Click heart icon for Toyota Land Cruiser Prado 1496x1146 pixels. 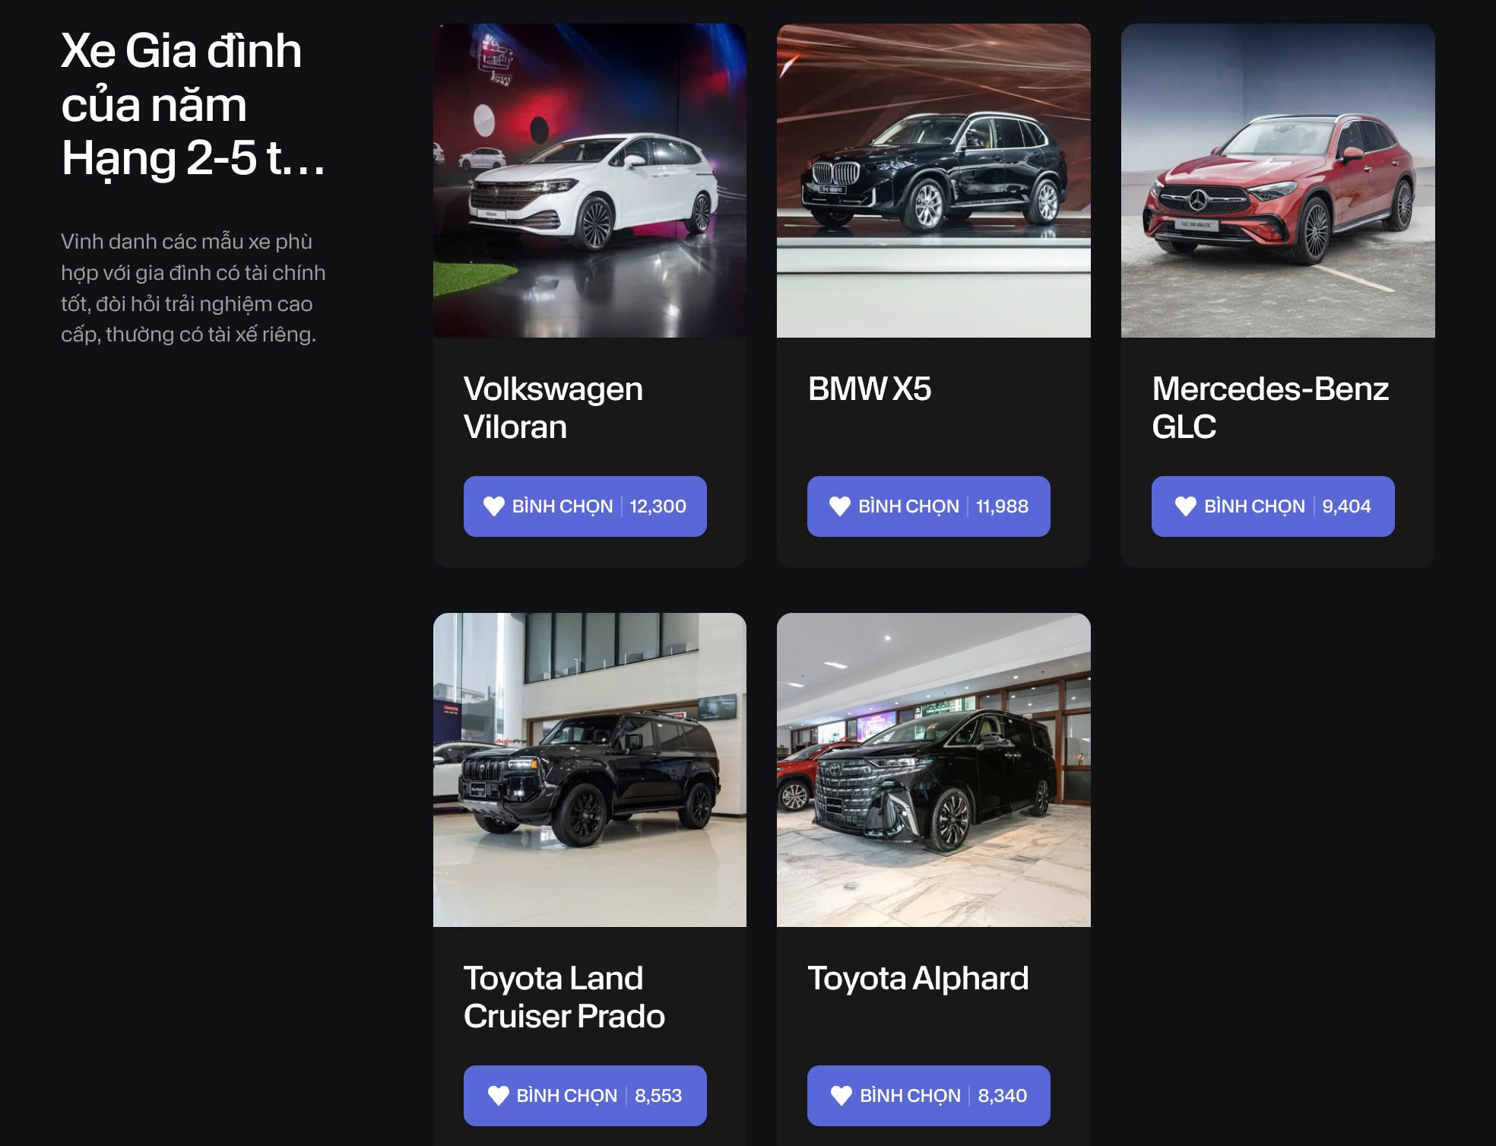tap(499, 1096)
